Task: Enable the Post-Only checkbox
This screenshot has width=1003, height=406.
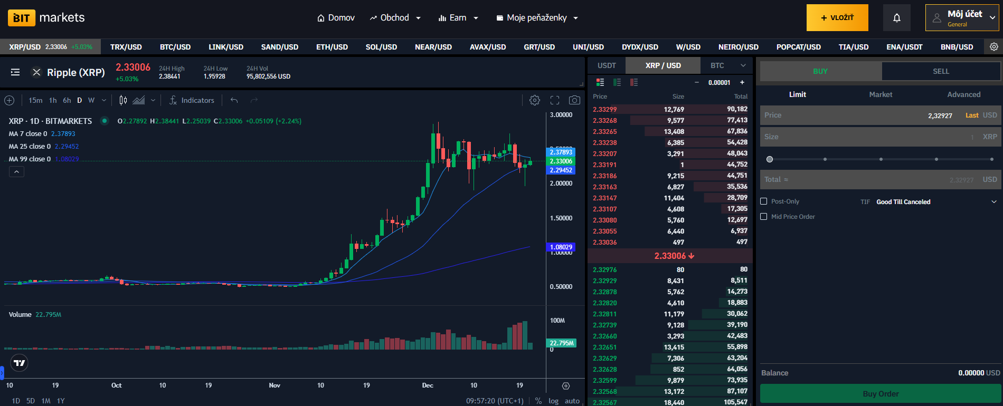Action: (763, 201)
